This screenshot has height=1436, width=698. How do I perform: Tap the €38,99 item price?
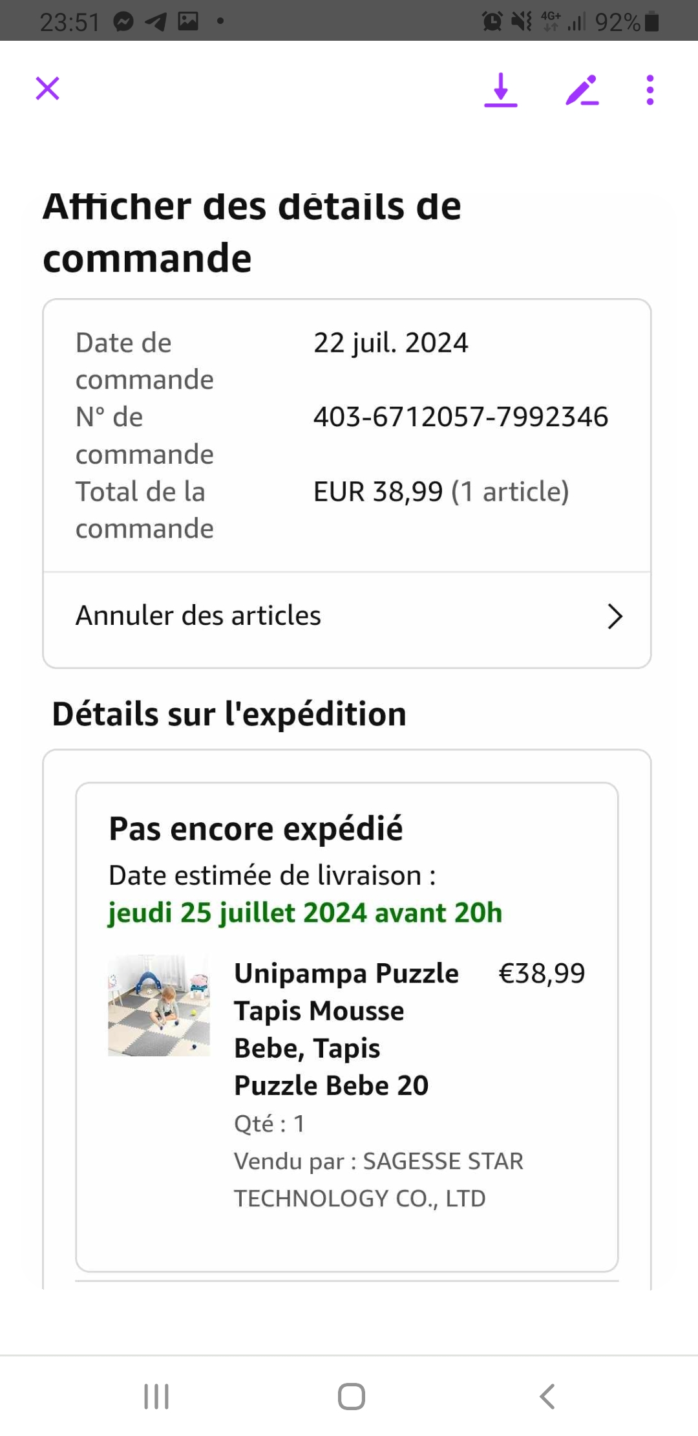tap(542, 974)
